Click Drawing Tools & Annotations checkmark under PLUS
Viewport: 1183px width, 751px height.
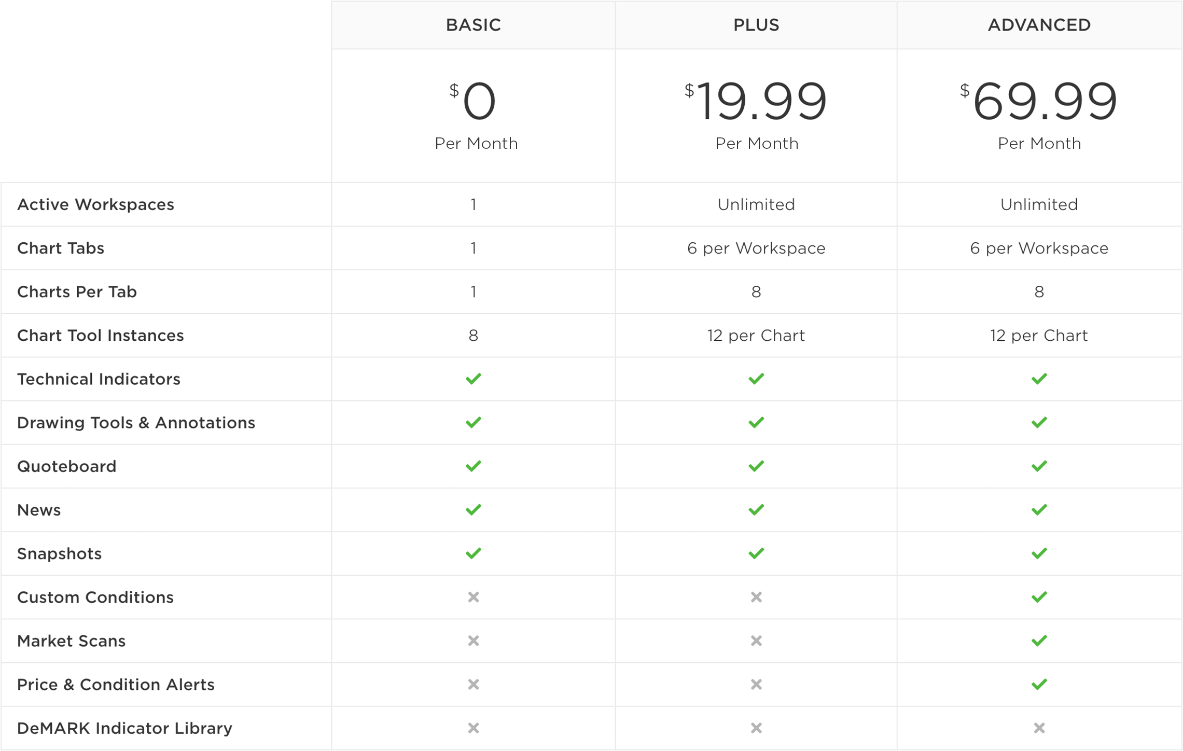(756, 422)
